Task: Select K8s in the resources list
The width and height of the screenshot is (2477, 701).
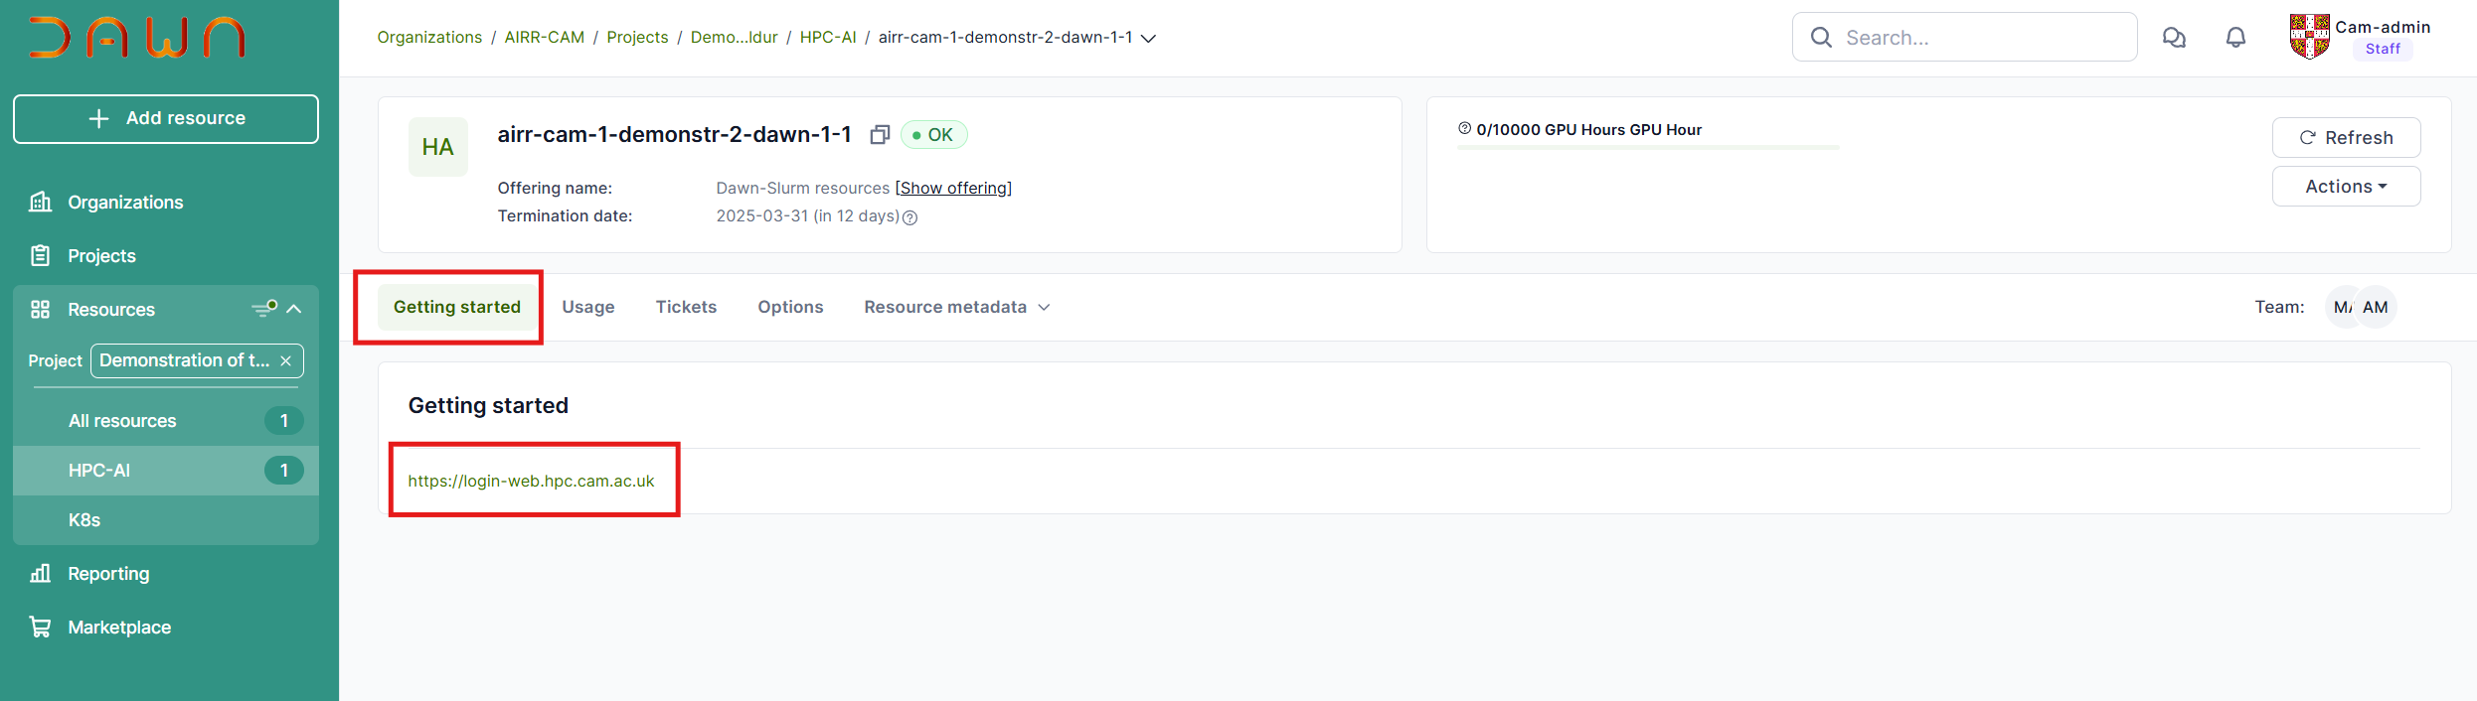Action: (84, 520)
